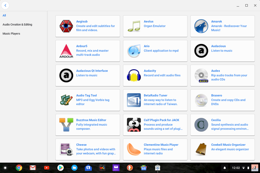This screenshot has width=260, height=173.
Task: Select the All category in sidebar
Action: [4, 15]
